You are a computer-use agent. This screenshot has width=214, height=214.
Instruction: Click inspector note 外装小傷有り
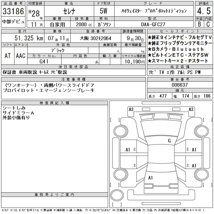click(16, 118)
